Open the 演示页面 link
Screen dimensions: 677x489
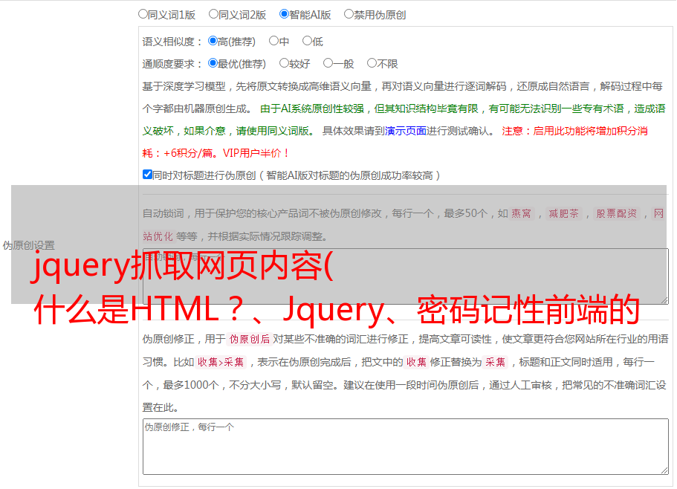point(406,131)
